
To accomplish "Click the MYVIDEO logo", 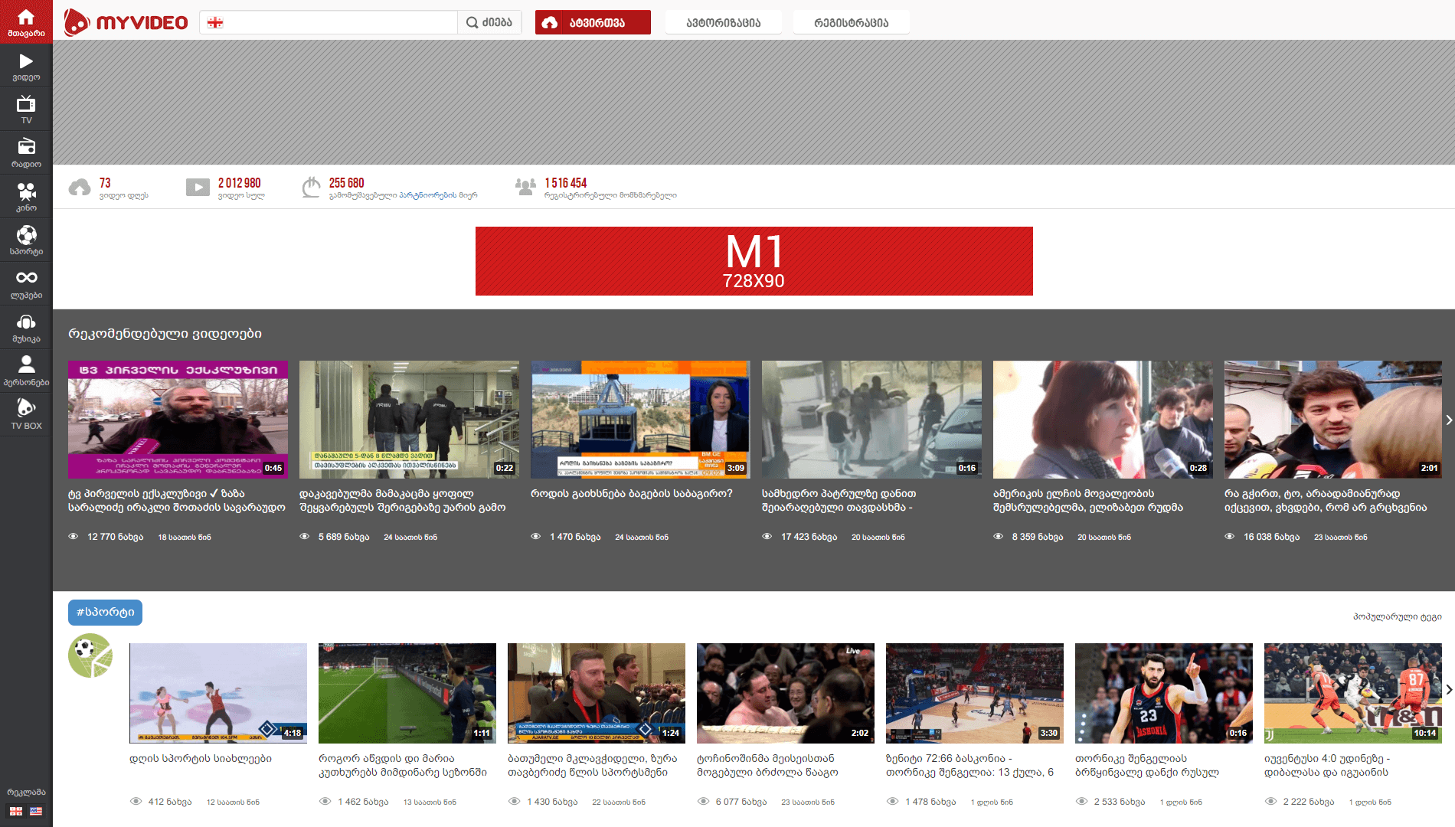I will [126, 22].
